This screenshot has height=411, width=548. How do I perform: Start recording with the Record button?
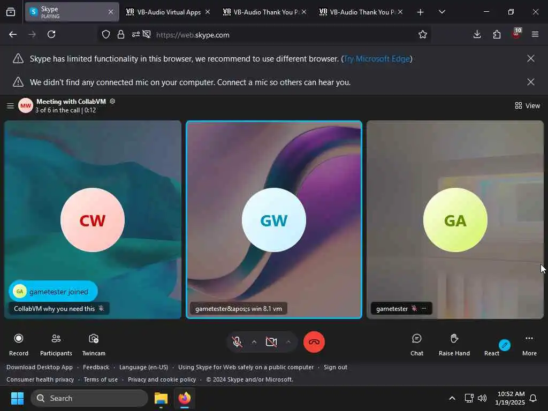click(19, 345)
